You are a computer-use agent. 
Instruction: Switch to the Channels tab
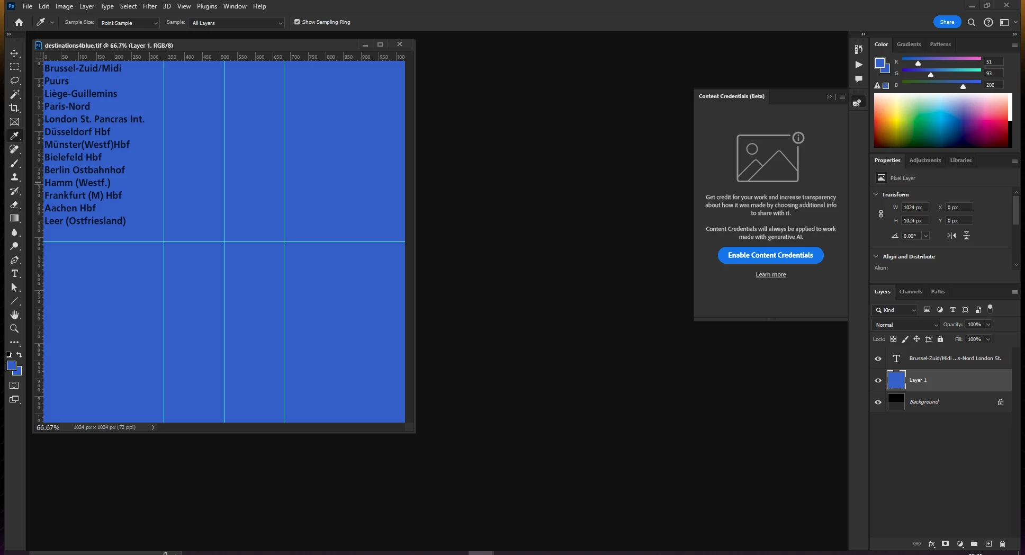click(x=910, y=292)
